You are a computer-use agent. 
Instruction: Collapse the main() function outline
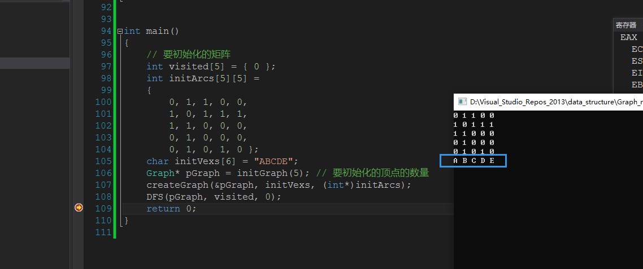click(x=120, y=31)
